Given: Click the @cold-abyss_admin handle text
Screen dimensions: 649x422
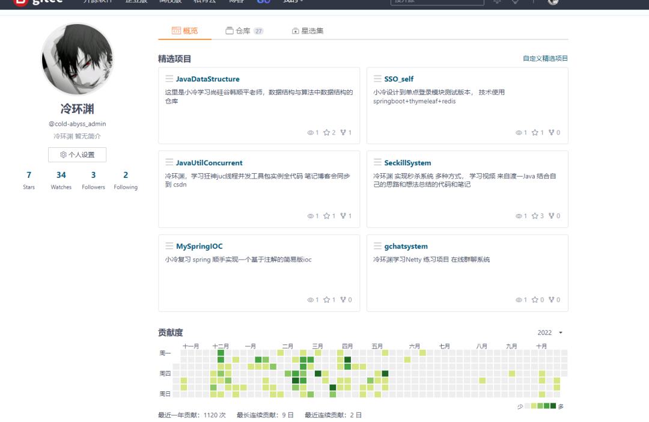Looking at the screenshot, I should click(78, 124).
